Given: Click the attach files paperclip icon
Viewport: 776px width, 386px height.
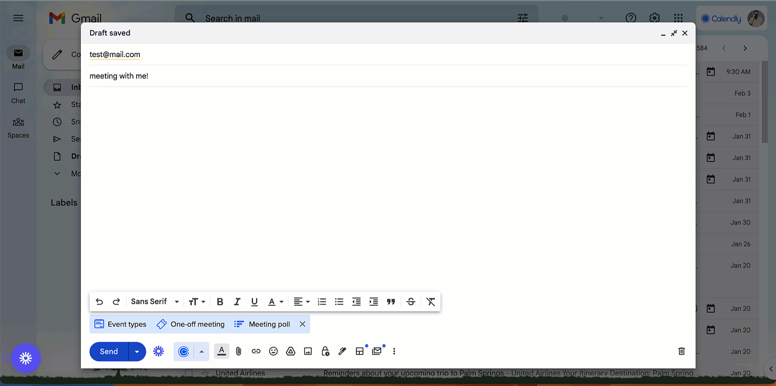Looking at the screenshot, I should point(238,351).
